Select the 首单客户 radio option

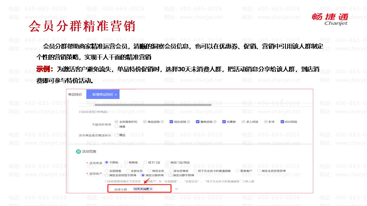coord(237,171)
